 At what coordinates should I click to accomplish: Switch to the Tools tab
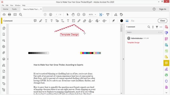pyautogui.click(x=14, y=9)
